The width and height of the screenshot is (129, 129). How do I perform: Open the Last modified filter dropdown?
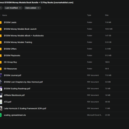click(13, 8)
